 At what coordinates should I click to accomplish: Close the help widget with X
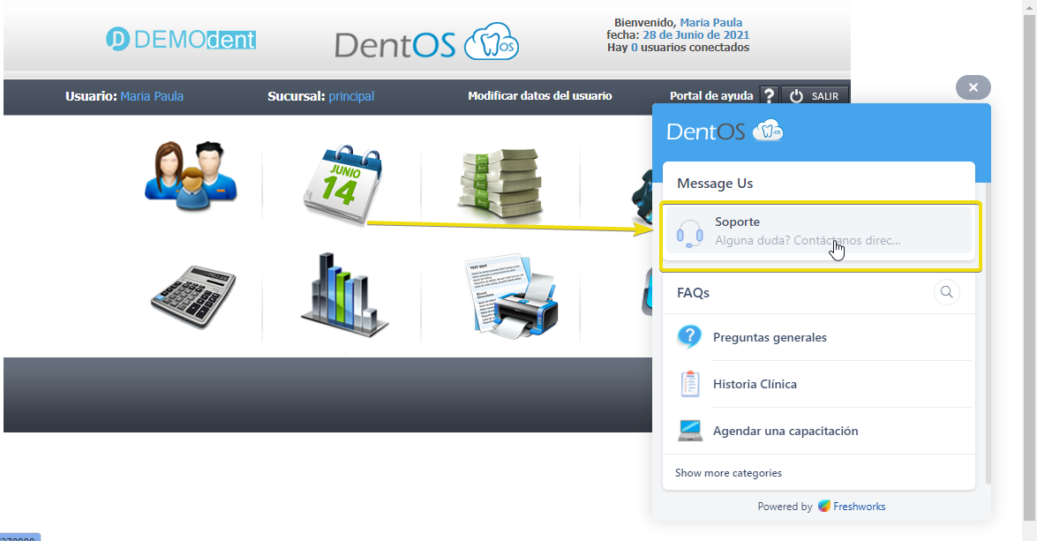973,87
